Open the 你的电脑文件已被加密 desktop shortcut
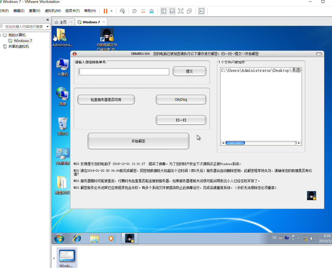Viewport: 332px width, 268px height. click(x=107, y=39)
